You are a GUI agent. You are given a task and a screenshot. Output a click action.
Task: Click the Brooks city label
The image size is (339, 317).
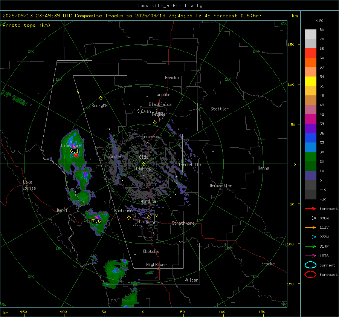pos(268,264)
